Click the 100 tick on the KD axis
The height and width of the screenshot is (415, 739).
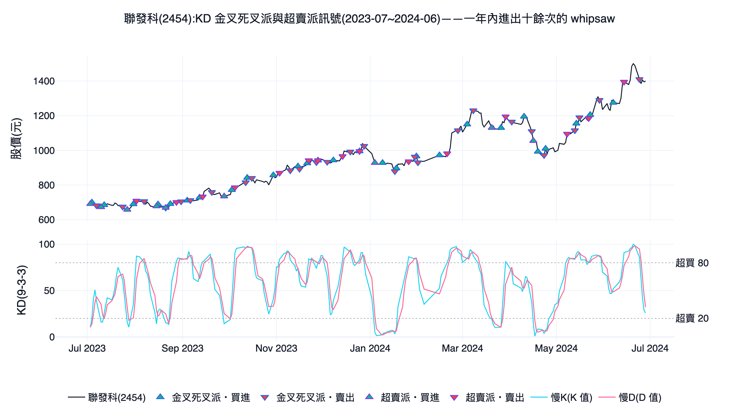(x=47, y=244)
